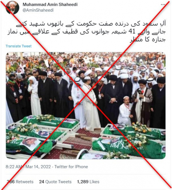The height and width of the screenshot is (190, 172).
Task: Open the @AminShaheedi handle
Action: click(38, 10)
